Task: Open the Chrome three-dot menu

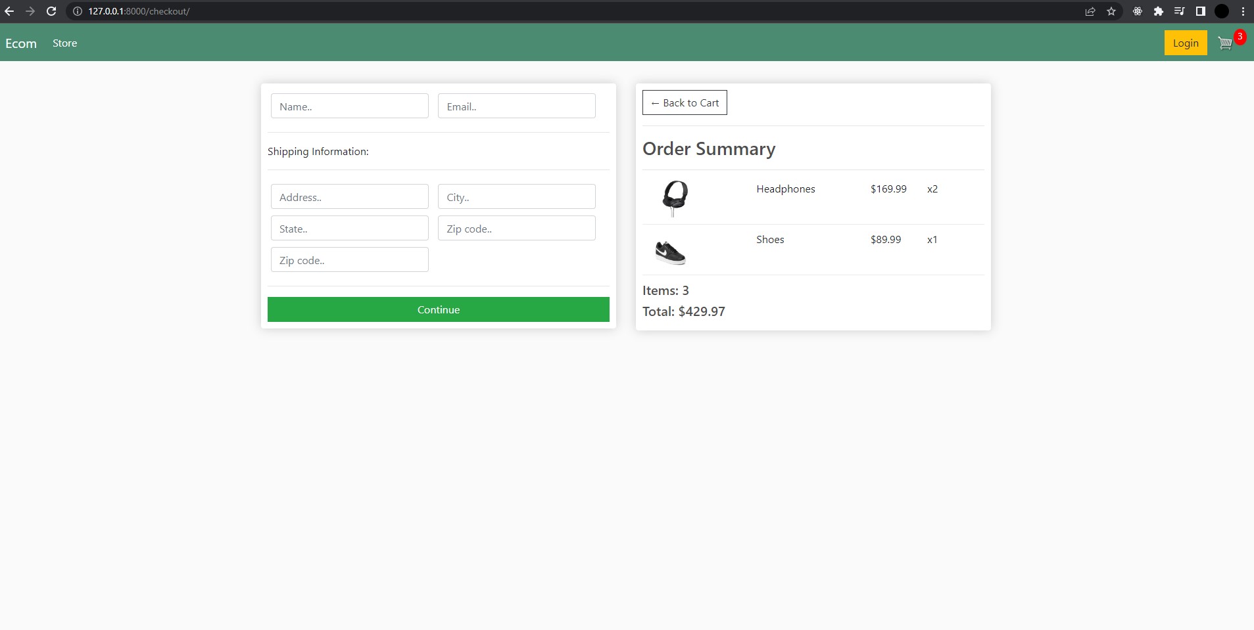Action: 1242,11
